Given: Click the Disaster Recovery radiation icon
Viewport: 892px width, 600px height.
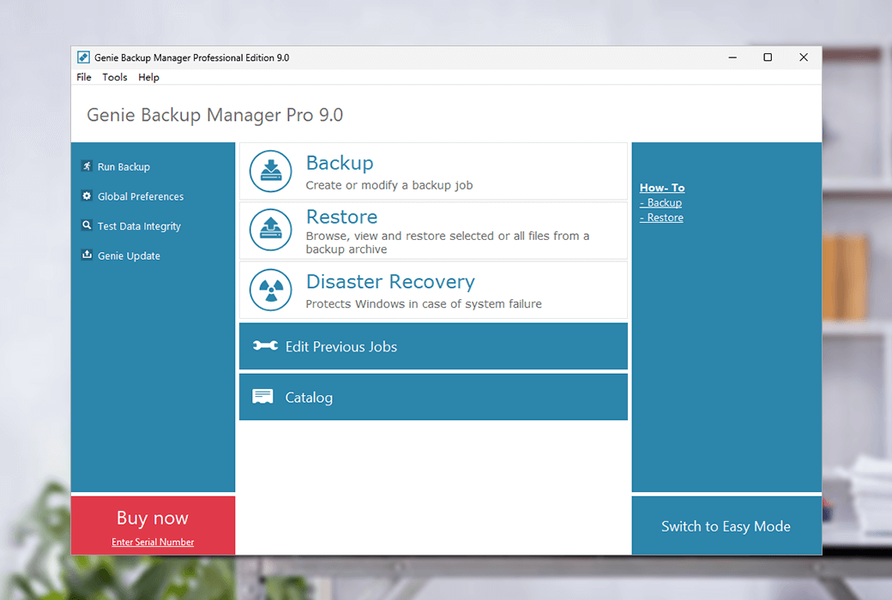Looking at the screenshot, I should point(271,290).
